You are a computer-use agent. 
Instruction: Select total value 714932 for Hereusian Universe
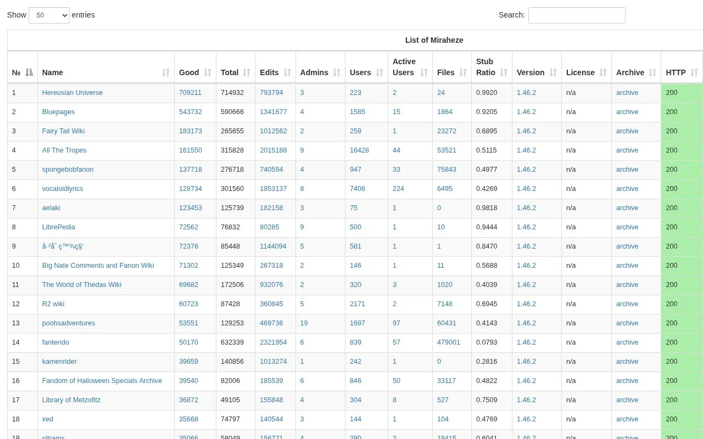tap(232, 93)
